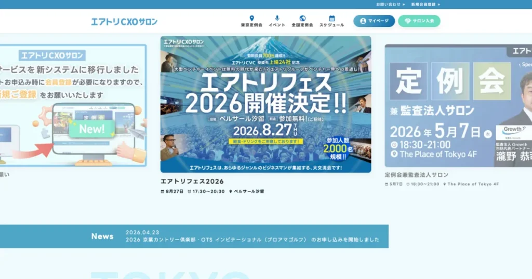532x279 pixels.
Task: Go to 新規会員登録 in top bar
Action: [x=425, y=4]
